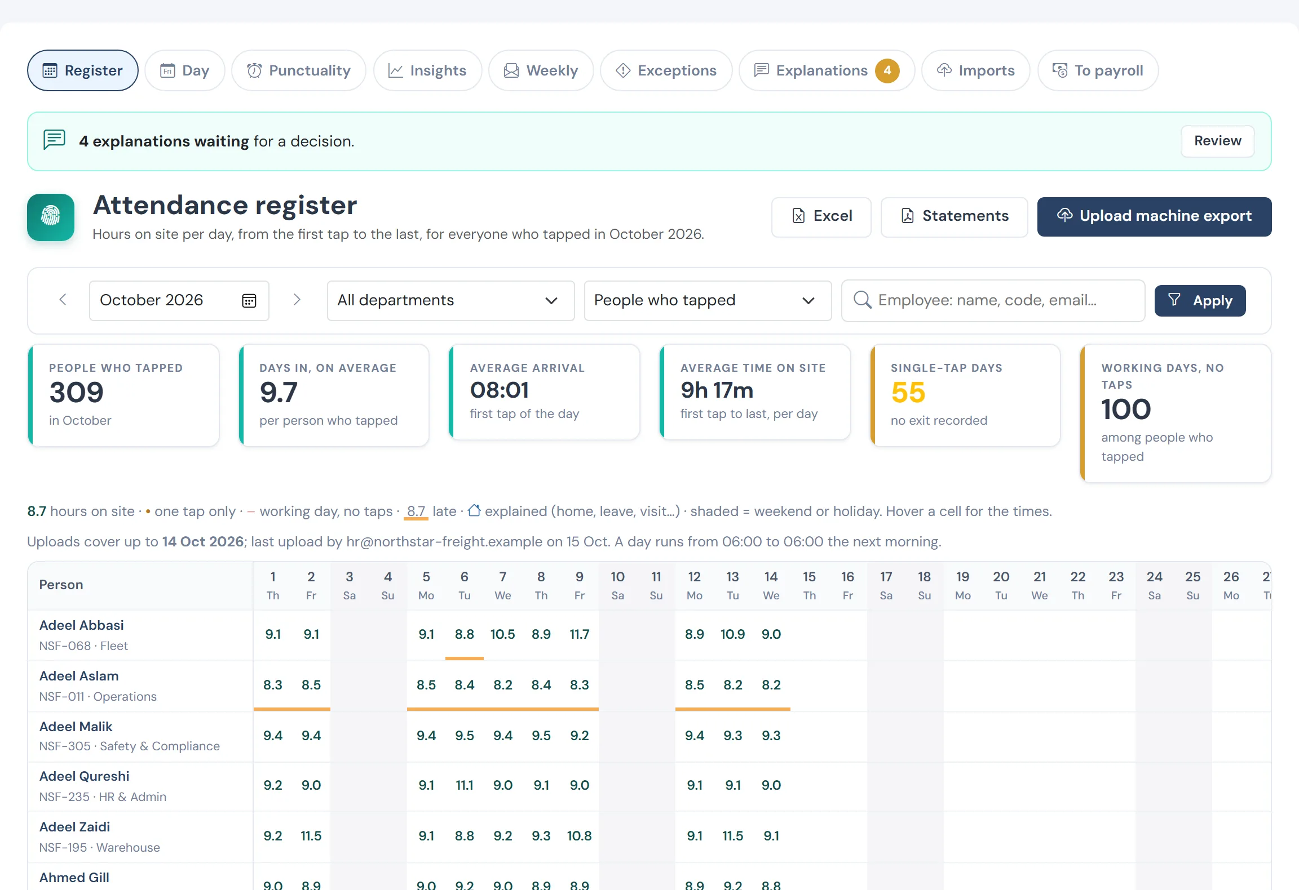Expand the All departments dropdown
Screen dimensions: 1299x890
[450, 301]
